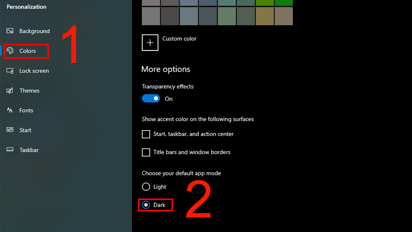Pick the olive gold swatch in full row
Viewport: 412px width, 232px height.
tap(265, 16)
